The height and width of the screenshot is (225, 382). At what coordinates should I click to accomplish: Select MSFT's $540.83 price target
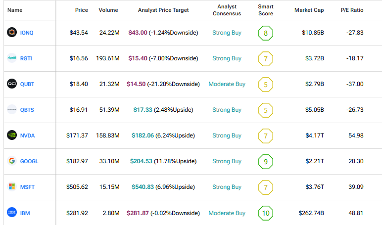coord(142,187)
